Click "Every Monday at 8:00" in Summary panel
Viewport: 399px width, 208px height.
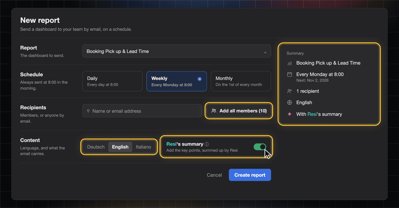point(320,74)
